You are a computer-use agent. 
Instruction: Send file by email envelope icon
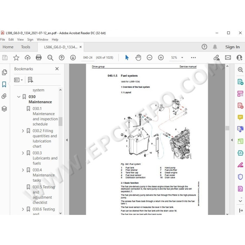(x=228, y=58)
